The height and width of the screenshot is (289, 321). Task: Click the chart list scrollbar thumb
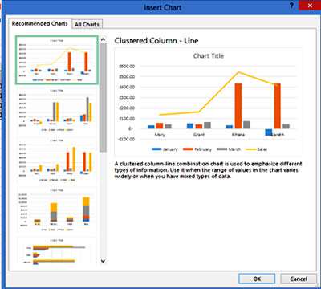pos(103,98)
